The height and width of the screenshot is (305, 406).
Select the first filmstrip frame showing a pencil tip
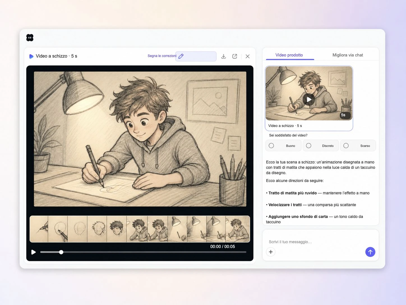coord(39,229)
